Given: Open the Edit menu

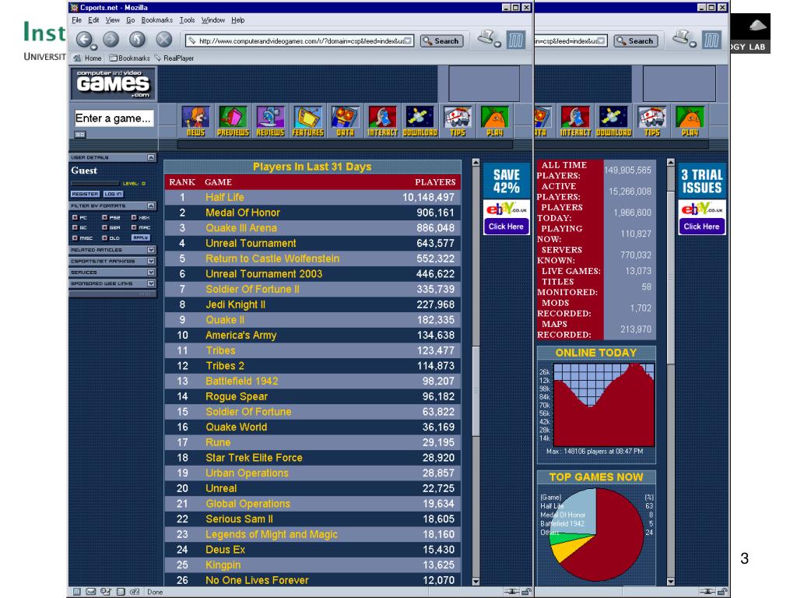Looking at the screenshot, I should [93, 20].
